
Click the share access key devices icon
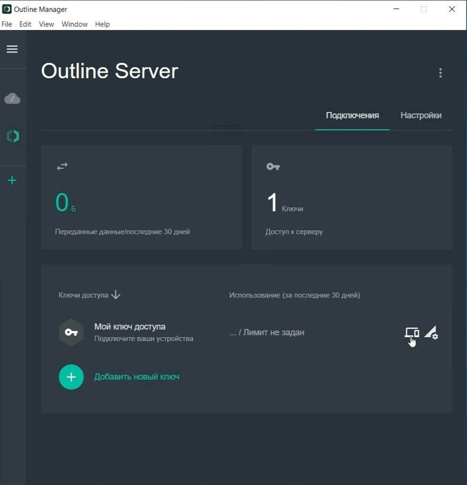[x=412, y=332]
